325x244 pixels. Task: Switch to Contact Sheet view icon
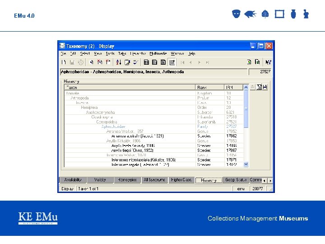point(155,62)
